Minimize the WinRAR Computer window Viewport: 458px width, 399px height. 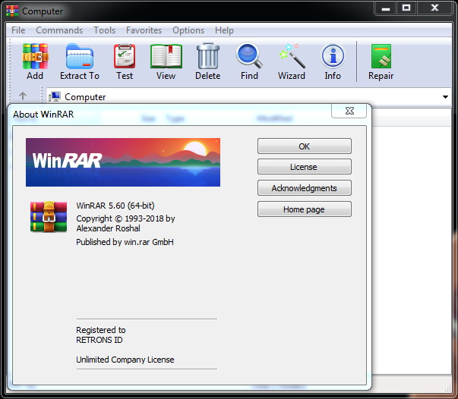pos(386,8)
